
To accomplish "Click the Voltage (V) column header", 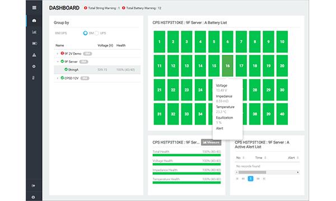I will 105,45.
